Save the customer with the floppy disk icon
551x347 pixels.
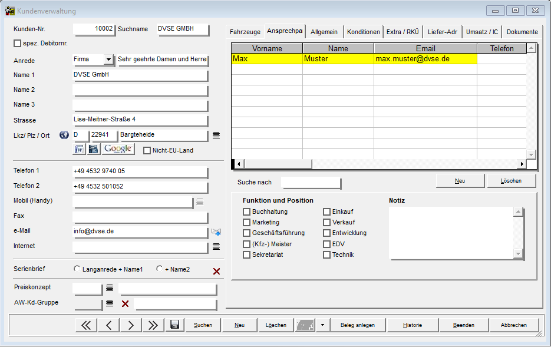[174, 325]
